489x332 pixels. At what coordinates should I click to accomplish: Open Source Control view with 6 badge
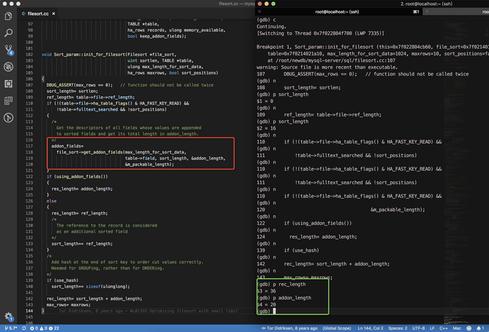point(8,50)
